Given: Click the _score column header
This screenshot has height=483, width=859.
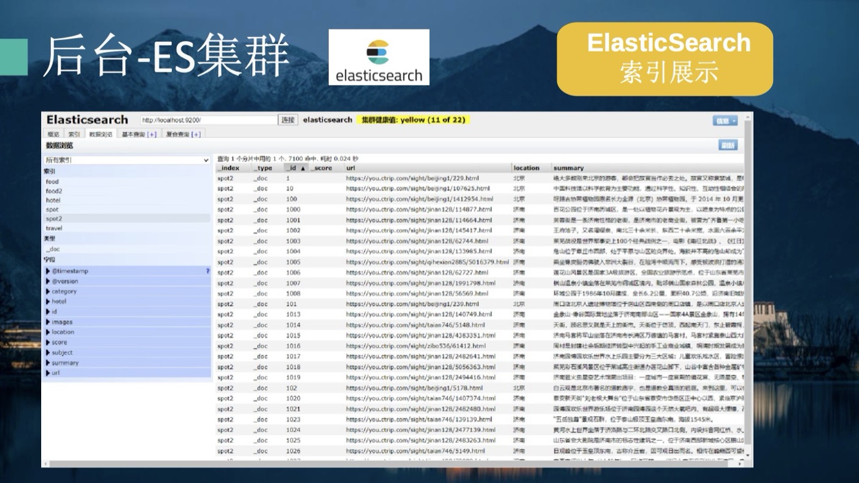Looking at the screenshot, I should (326, 168).
